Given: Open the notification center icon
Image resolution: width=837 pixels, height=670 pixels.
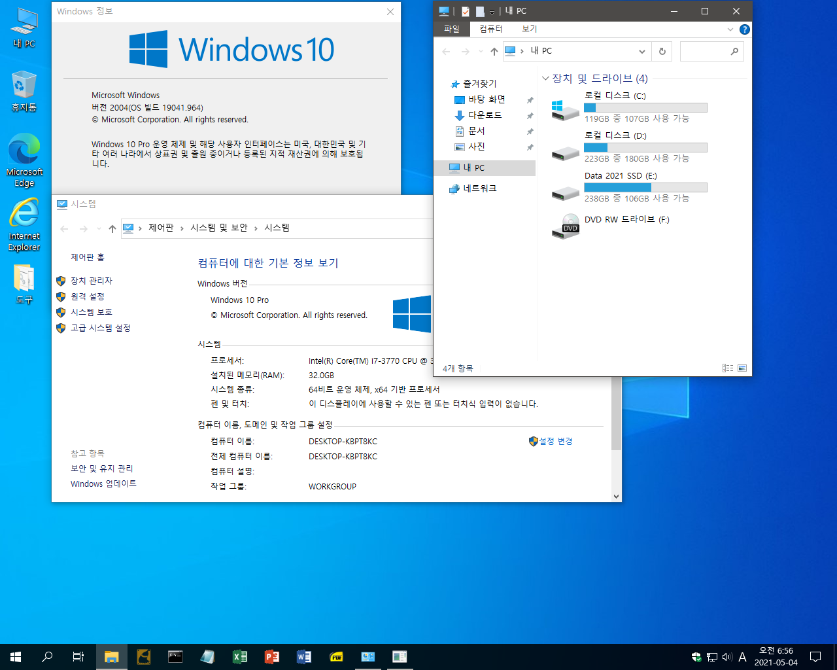Looking at the screenshot, I should click(x=815, y=657).
